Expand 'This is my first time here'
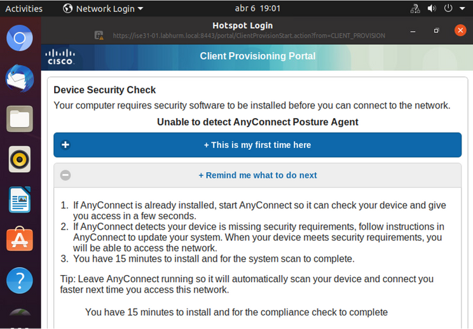Viewport: 473px width, 329px height. pos(257,145)
